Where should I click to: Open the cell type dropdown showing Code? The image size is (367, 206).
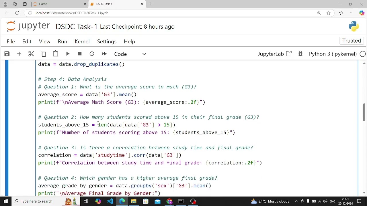tap(130, 54)
